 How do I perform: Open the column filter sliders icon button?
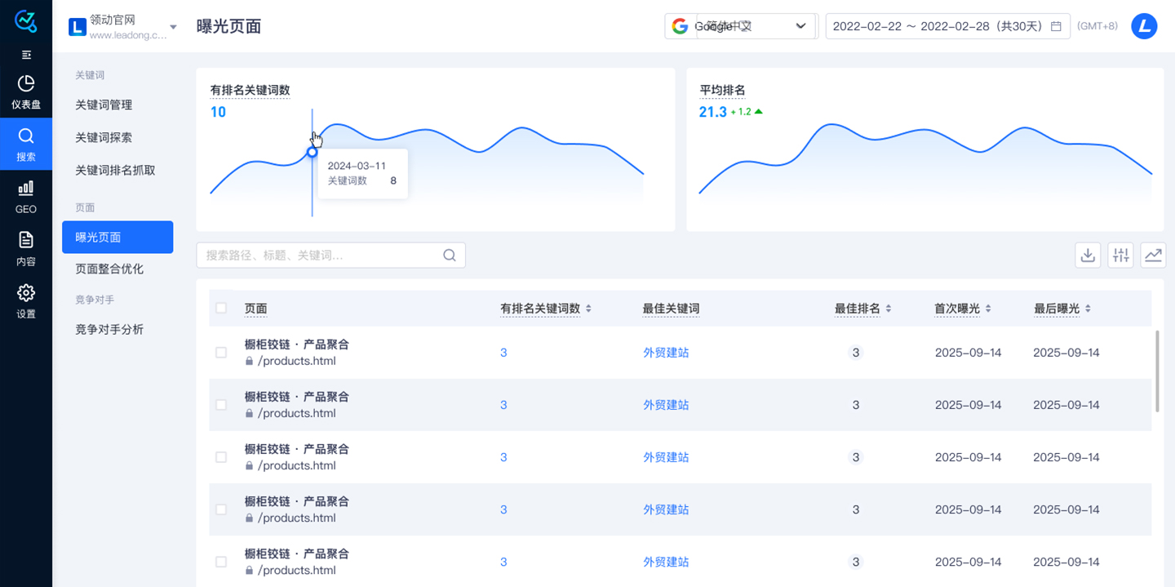[x=1121, y=255]
